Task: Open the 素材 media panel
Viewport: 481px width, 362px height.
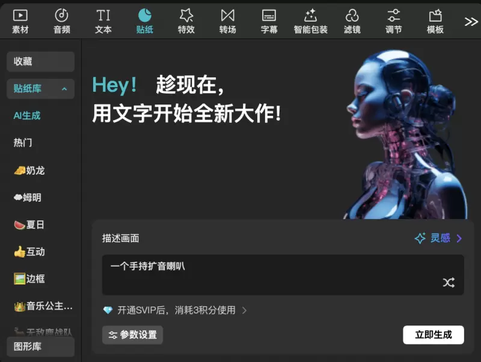Action: tap(20, 21)
